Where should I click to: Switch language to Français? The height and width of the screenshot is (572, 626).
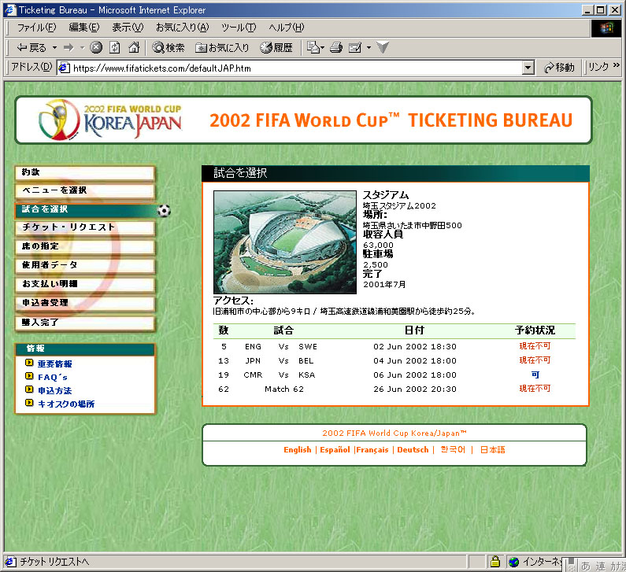click(x=372, y=449)
